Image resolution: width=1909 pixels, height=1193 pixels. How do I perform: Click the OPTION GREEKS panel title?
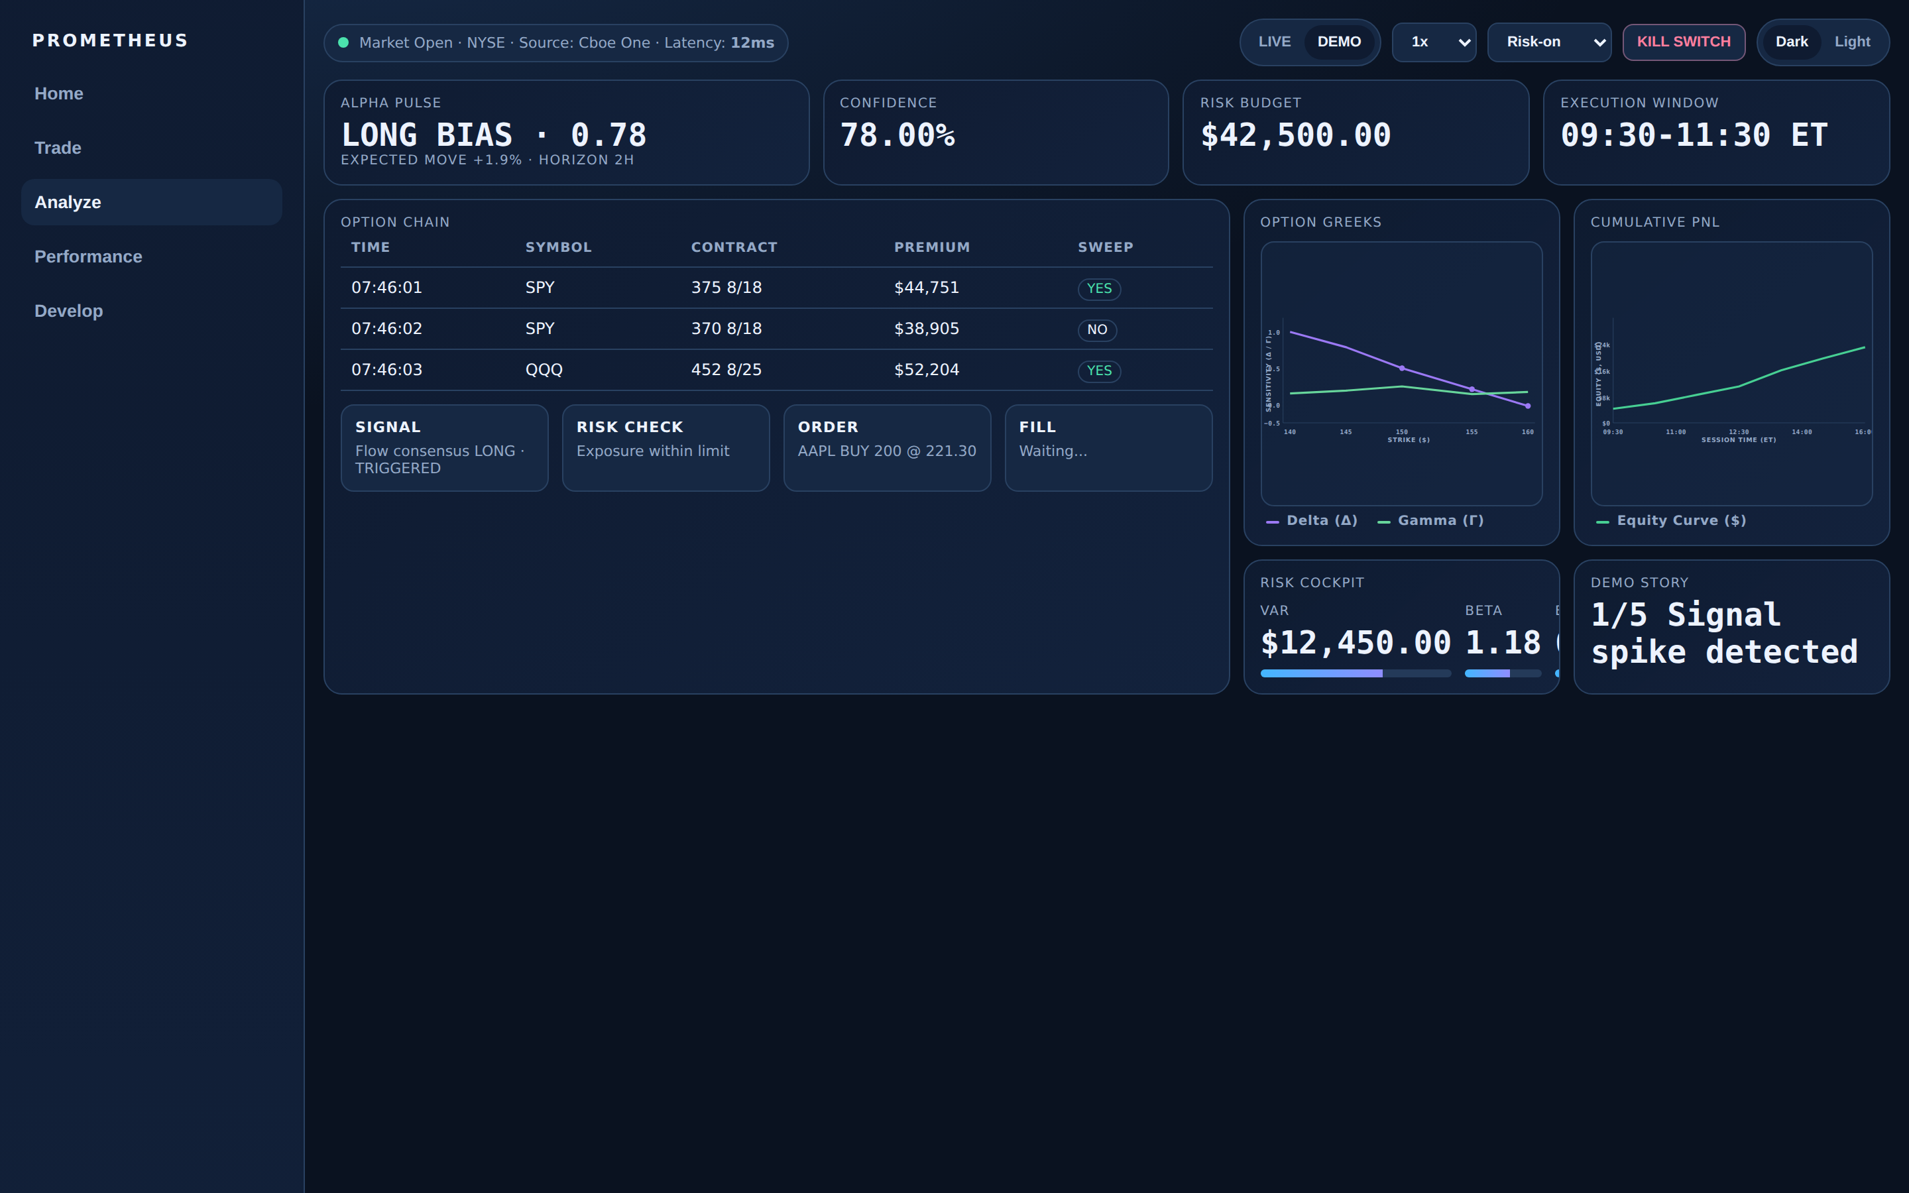point(1320,223)
